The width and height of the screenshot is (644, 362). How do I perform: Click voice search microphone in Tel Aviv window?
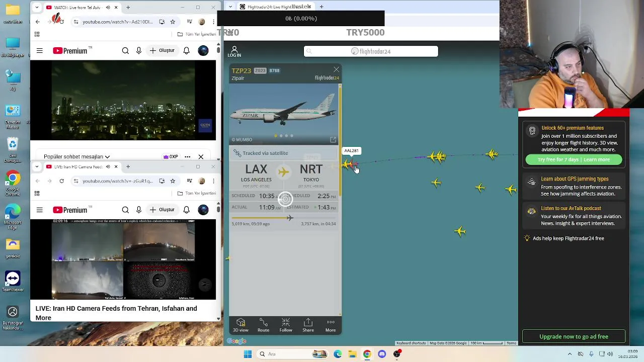coord(139,51)
